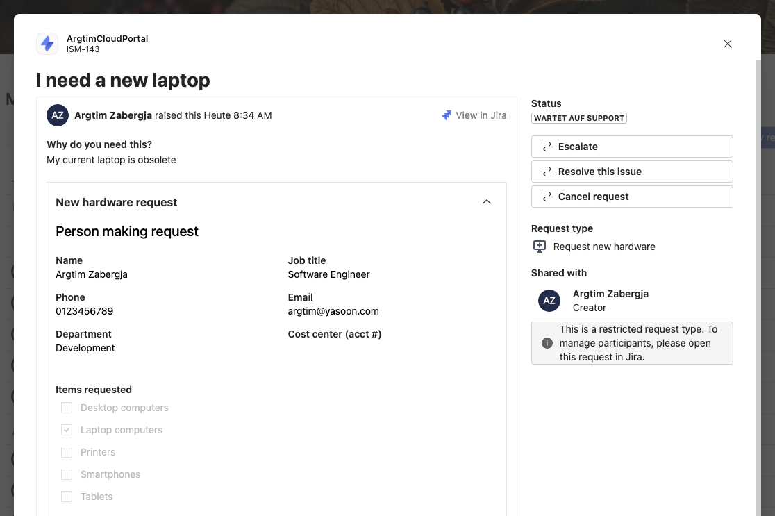Viewport: 775px width, 516px height.
Task: Click 'My current laptop is obsolete' text
Action: tap(111, 160)
